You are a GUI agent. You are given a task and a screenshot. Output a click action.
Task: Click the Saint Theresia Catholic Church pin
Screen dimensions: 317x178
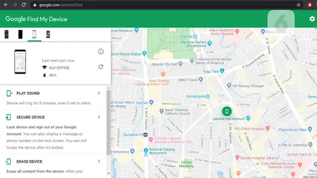click(x=161, y=111)
